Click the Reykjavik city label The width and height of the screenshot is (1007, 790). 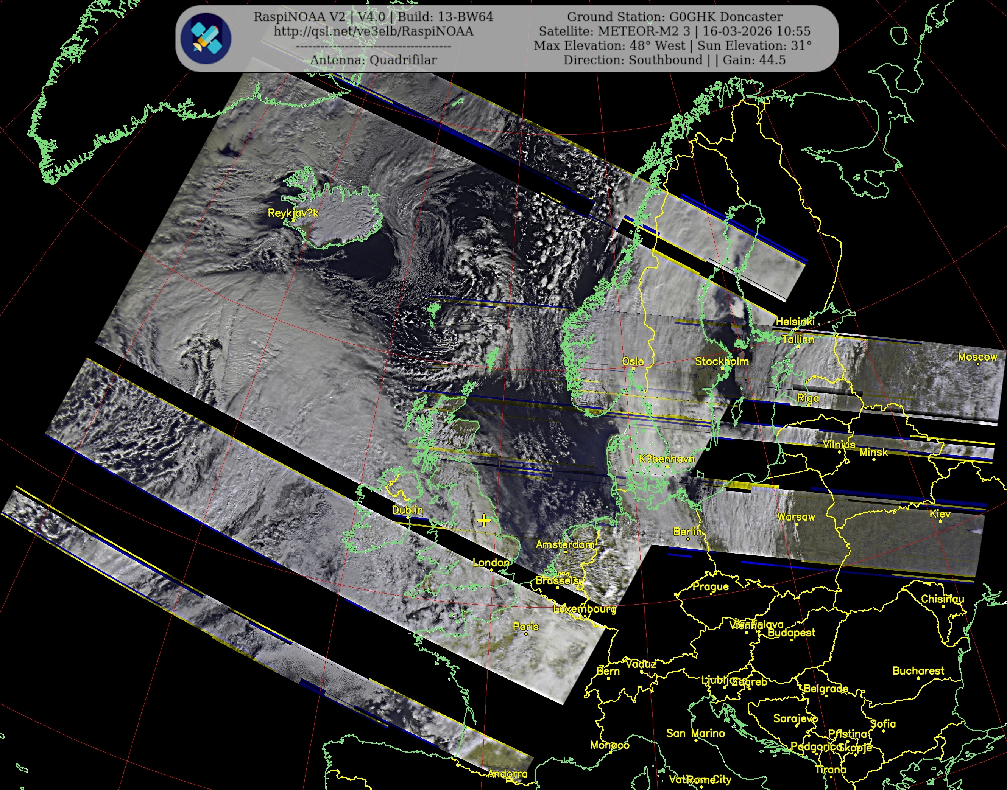[293, 213]
